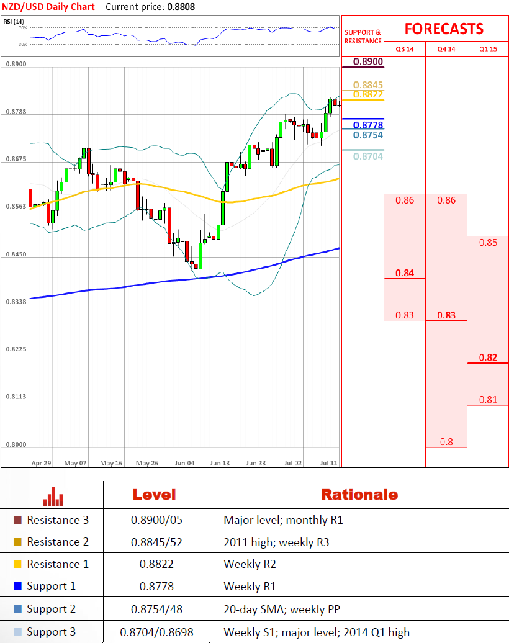Click 'Major level; monthly R1' rationale
Viewport: 509px width, 643px height.
(x=284, y=520)
